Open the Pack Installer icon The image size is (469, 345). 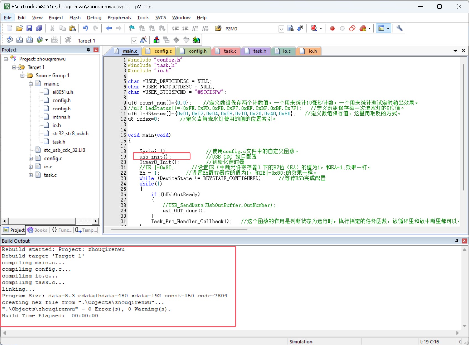click(196, 40)
